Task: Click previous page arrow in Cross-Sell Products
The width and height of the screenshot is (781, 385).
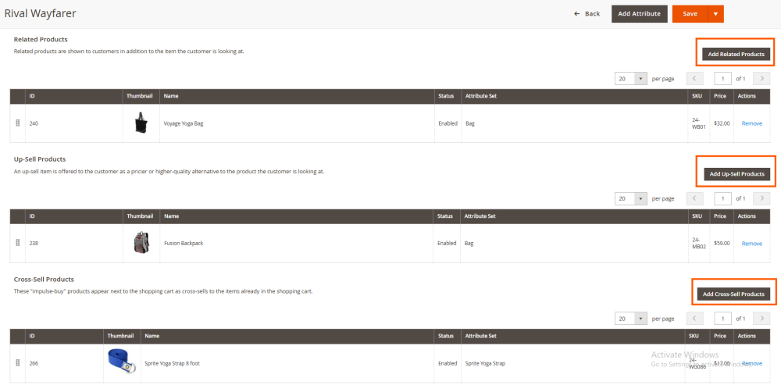Action: 695,319
